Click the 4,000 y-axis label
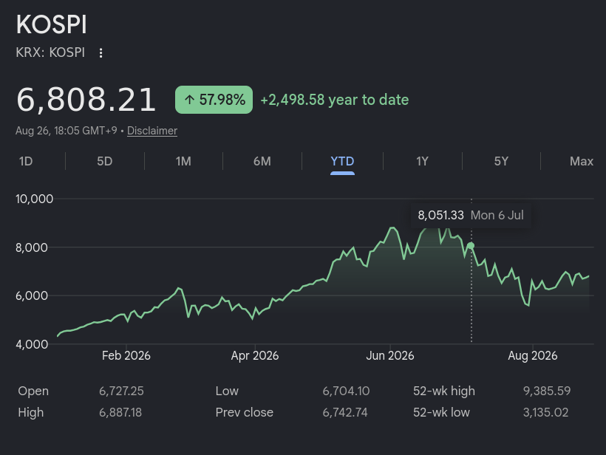The image size is (606, 455). click(x=32, y=344)
